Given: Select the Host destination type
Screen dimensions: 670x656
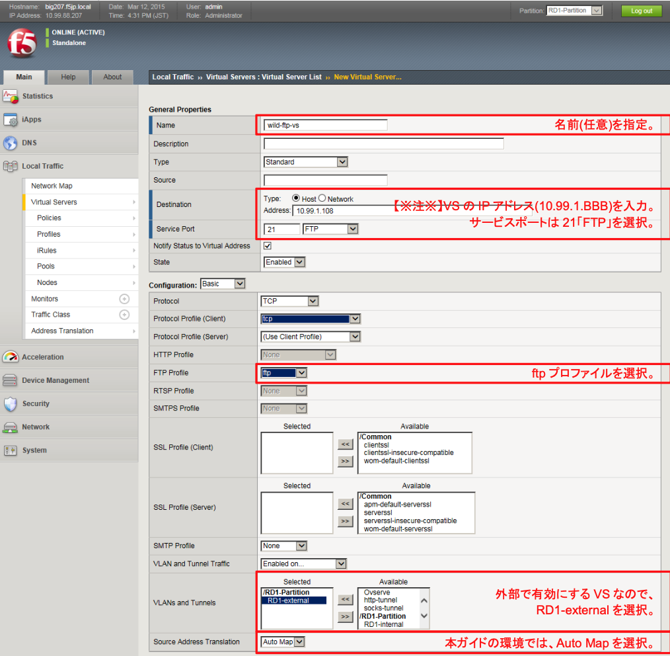Looking at the screenshot, I should click(x=296, y=198).
